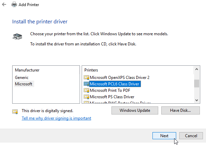Click the Microsoft OpenXPS Class Driver 2 icon
Screen dimensions: 206x145
pyautogui.click(x=86, y=78)
